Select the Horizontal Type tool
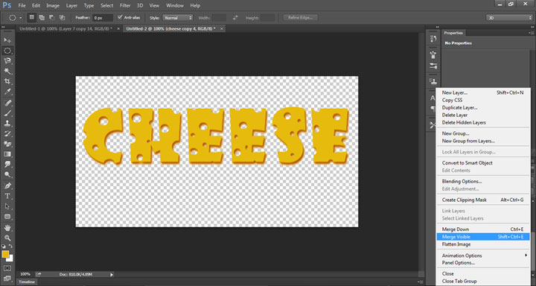 [7, 196]
